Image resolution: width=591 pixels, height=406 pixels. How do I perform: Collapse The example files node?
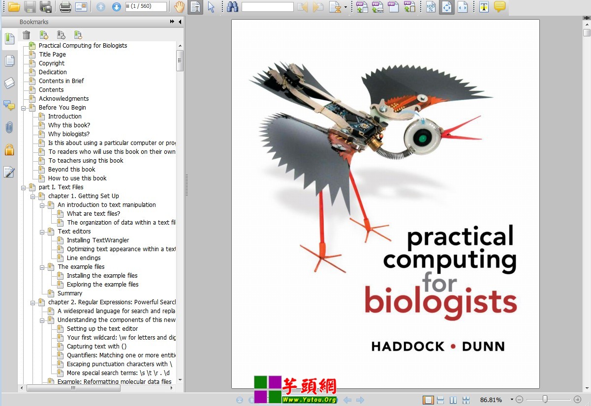click(x=42, y=267)
